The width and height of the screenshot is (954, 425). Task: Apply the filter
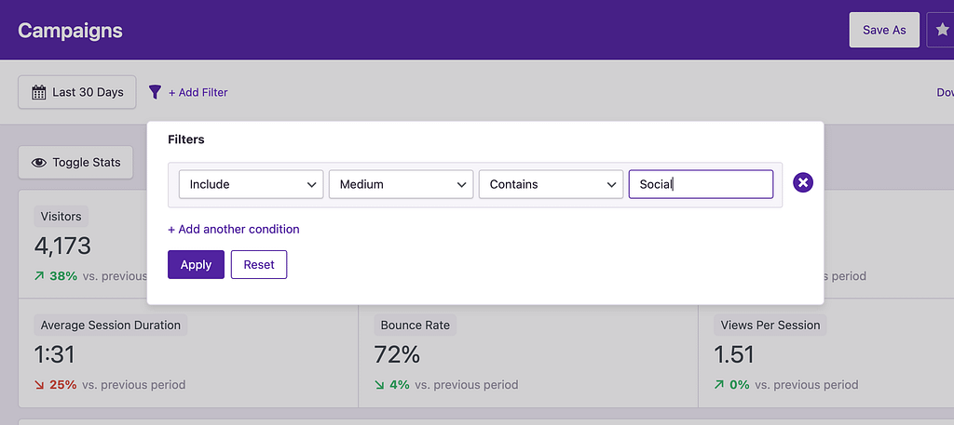coord(196,264)
